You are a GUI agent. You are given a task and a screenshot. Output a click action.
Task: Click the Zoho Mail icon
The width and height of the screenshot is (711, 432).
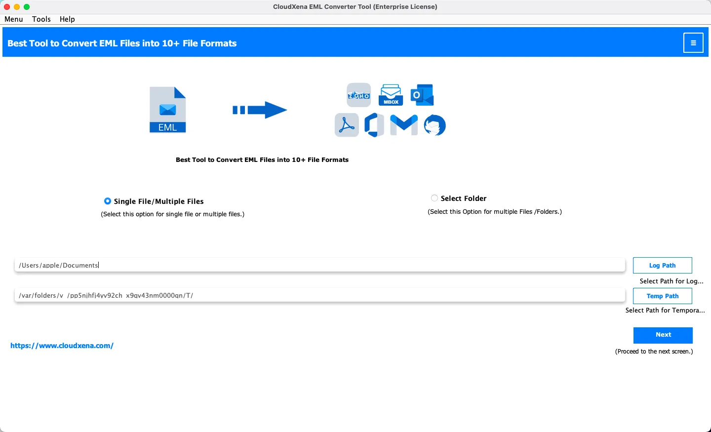(x=359, y=95)
